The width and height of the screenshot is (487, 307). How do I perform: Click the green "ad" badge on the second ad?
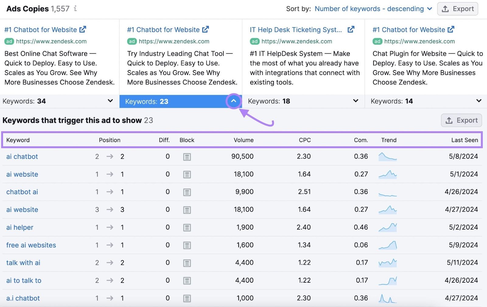coord(132,41)
